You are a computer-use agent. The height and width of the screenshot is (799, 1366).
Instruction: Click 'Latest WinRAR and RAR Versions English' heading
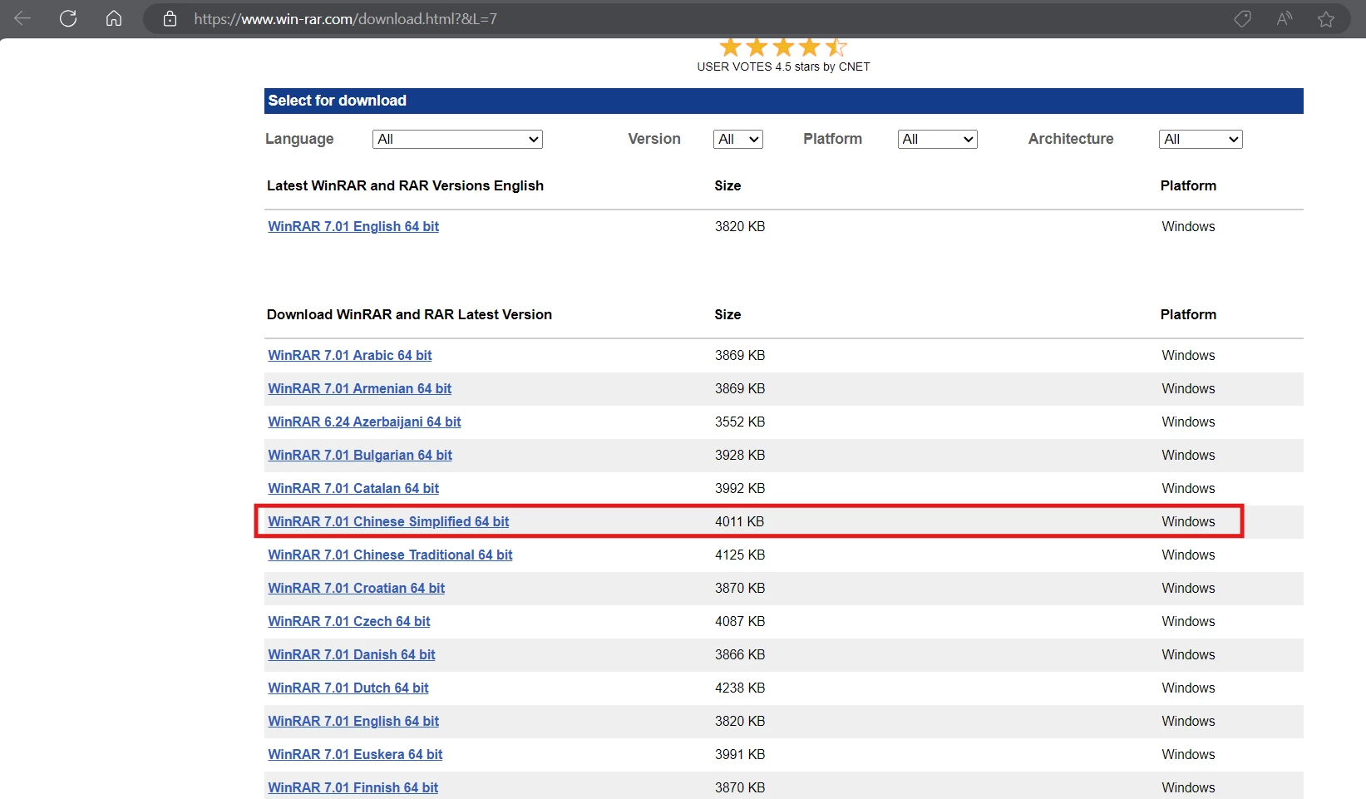click(x=405, y=185)
